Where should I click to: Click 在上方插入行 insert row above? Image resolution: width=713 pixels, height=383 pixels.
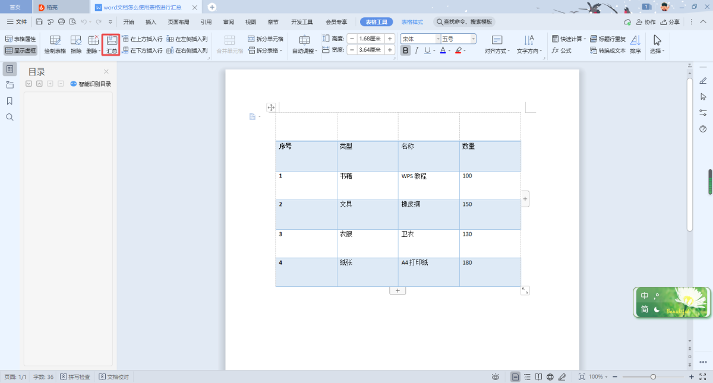click(x=143, y=39)
